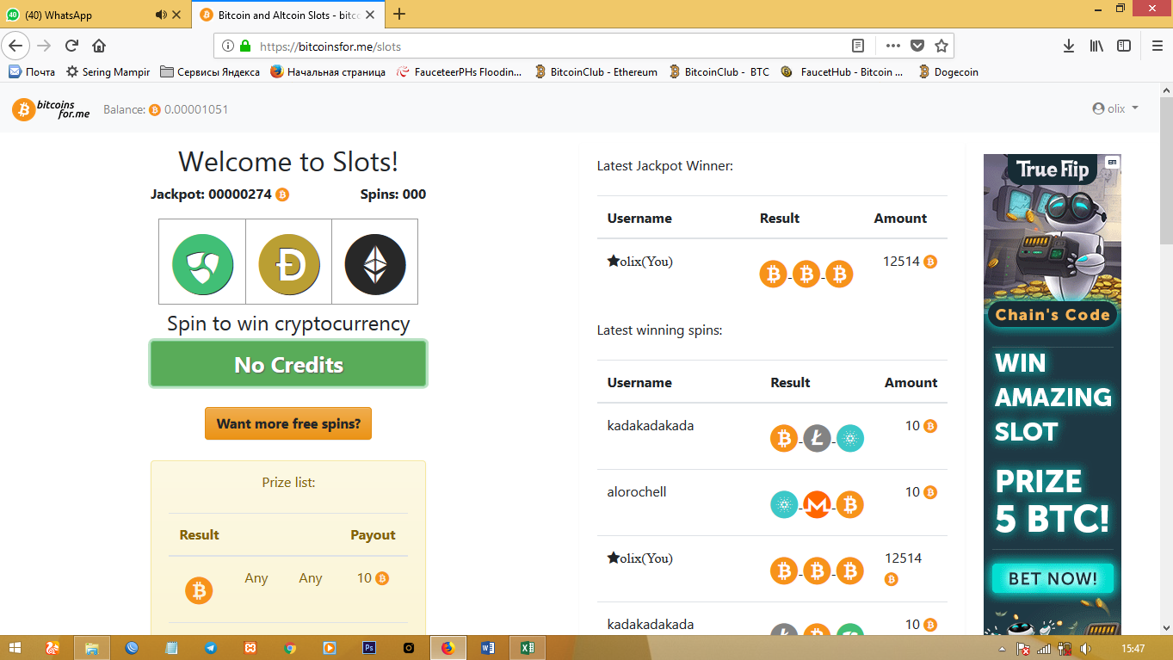
Task: Save page to Pocket
Action: (x=917, y=46)
